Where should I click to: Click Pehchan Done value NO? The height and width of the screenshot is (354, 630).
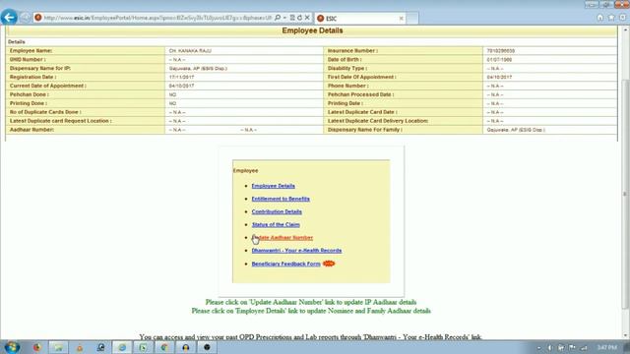[x=172, y=94]
